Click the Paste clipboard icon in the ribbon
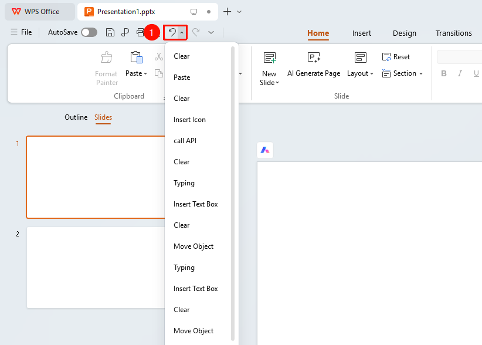This screenshot has width=482, height=345. click(136, 58)
